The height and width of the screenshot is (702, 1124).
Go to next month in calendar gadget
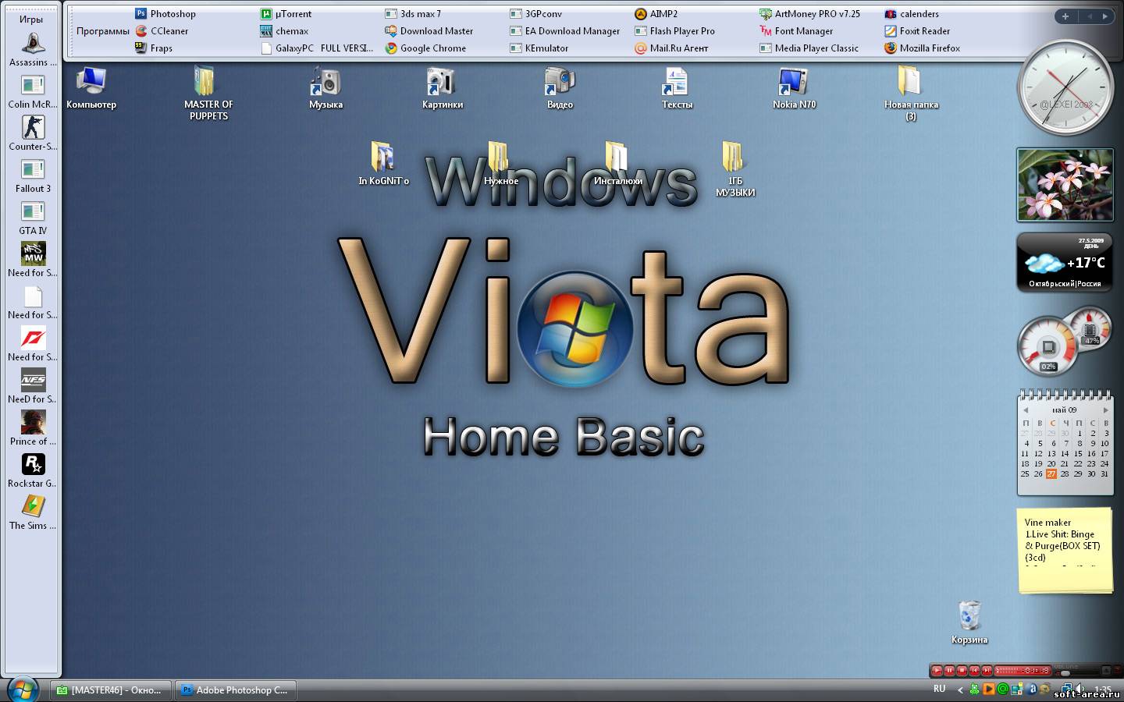1105,409
